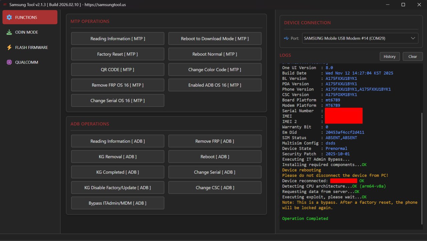Maximize the Samsung Tool window
The width and height of the screenshot is (427, 241).
tap(403, 5)
